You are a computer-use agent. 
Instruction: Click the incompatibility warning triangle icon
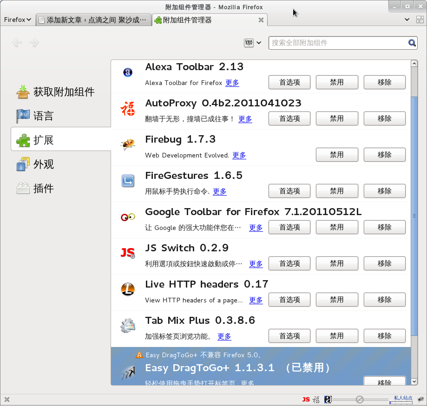[139, 355]
